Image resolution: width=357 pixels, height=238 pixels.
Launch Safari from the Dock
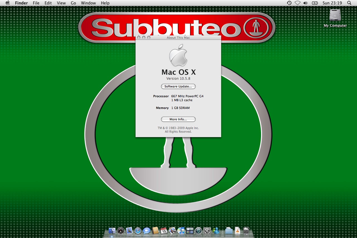pyautogui.click(x=138, y=230)
